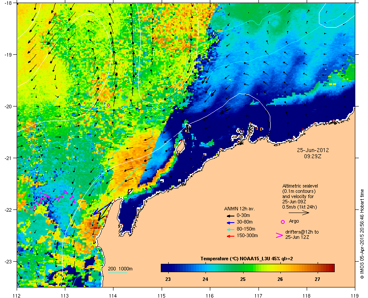
Task: Click the 'ANMN 12h av.' legend heading
Action: click(239, 209)
